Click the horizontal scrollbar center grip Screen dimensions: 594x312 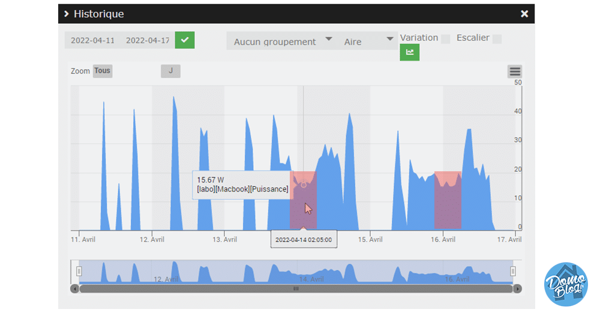pyautogui.click(x=295, y=289)
